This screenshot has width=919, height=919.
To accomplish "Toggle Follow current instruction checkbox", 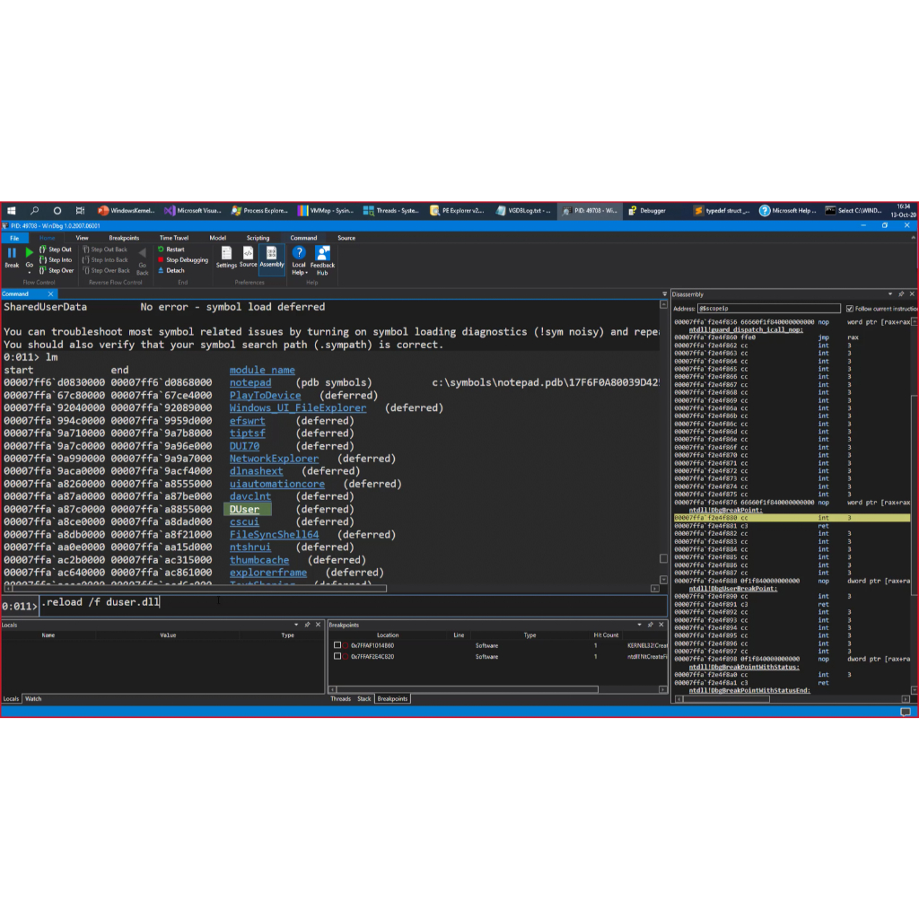I will pyautogui.click(x=850, y=309).
